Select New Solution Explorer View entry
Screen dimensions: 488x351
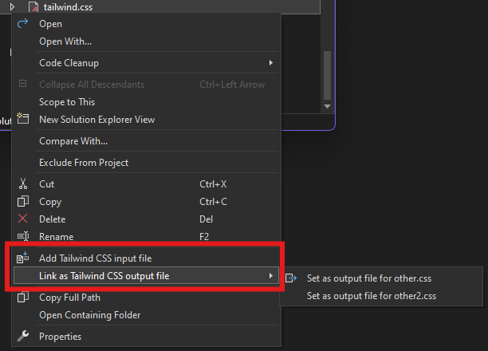[x=146, y=120]
